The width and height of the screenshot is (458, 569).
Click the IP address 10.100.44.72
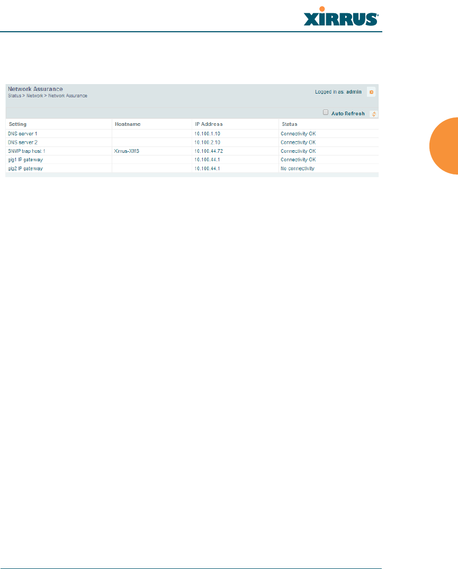point(209,151)
